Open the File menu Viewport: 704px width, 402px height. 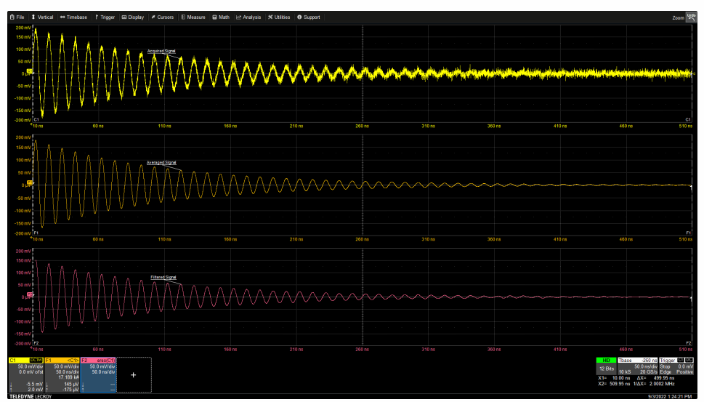(x=17, y=17)
